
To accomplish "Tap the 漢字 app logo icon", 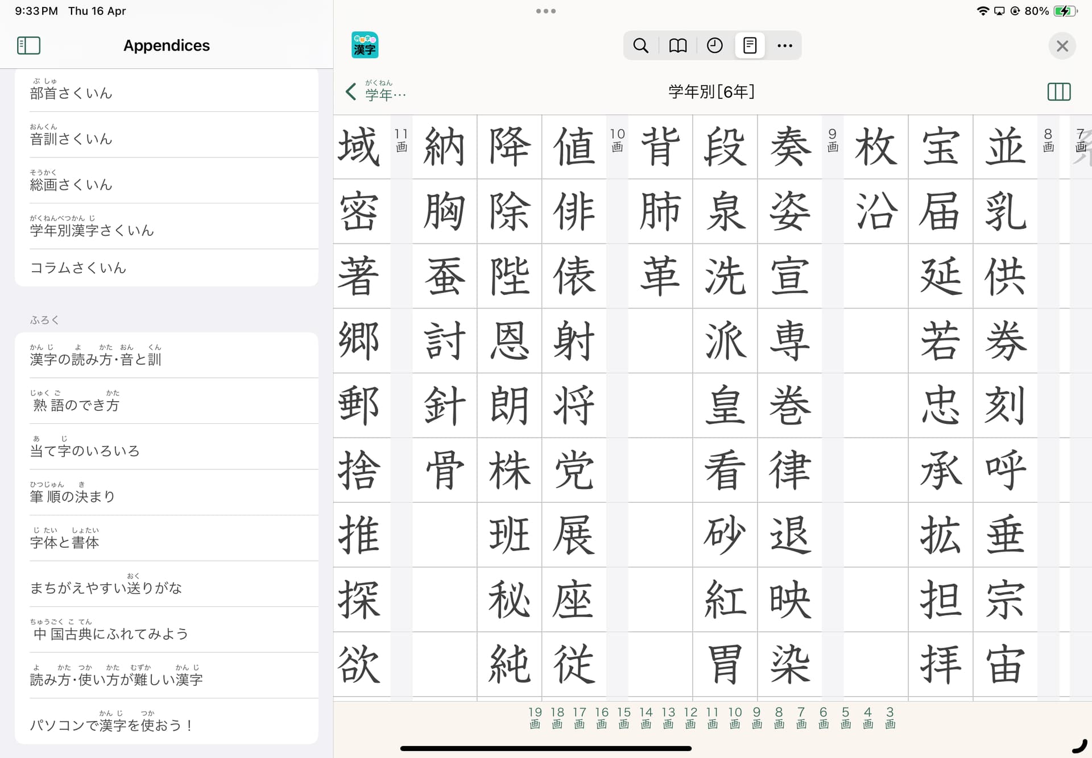I will point(365,45).
